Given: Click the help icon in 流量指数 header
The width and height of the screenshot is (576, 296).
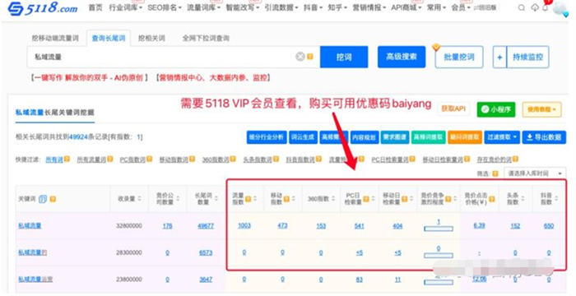Looking at the screenshot, I should 248,199.
